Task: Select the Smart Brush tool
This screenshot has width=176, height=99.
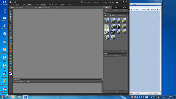Action: point(11,56)
